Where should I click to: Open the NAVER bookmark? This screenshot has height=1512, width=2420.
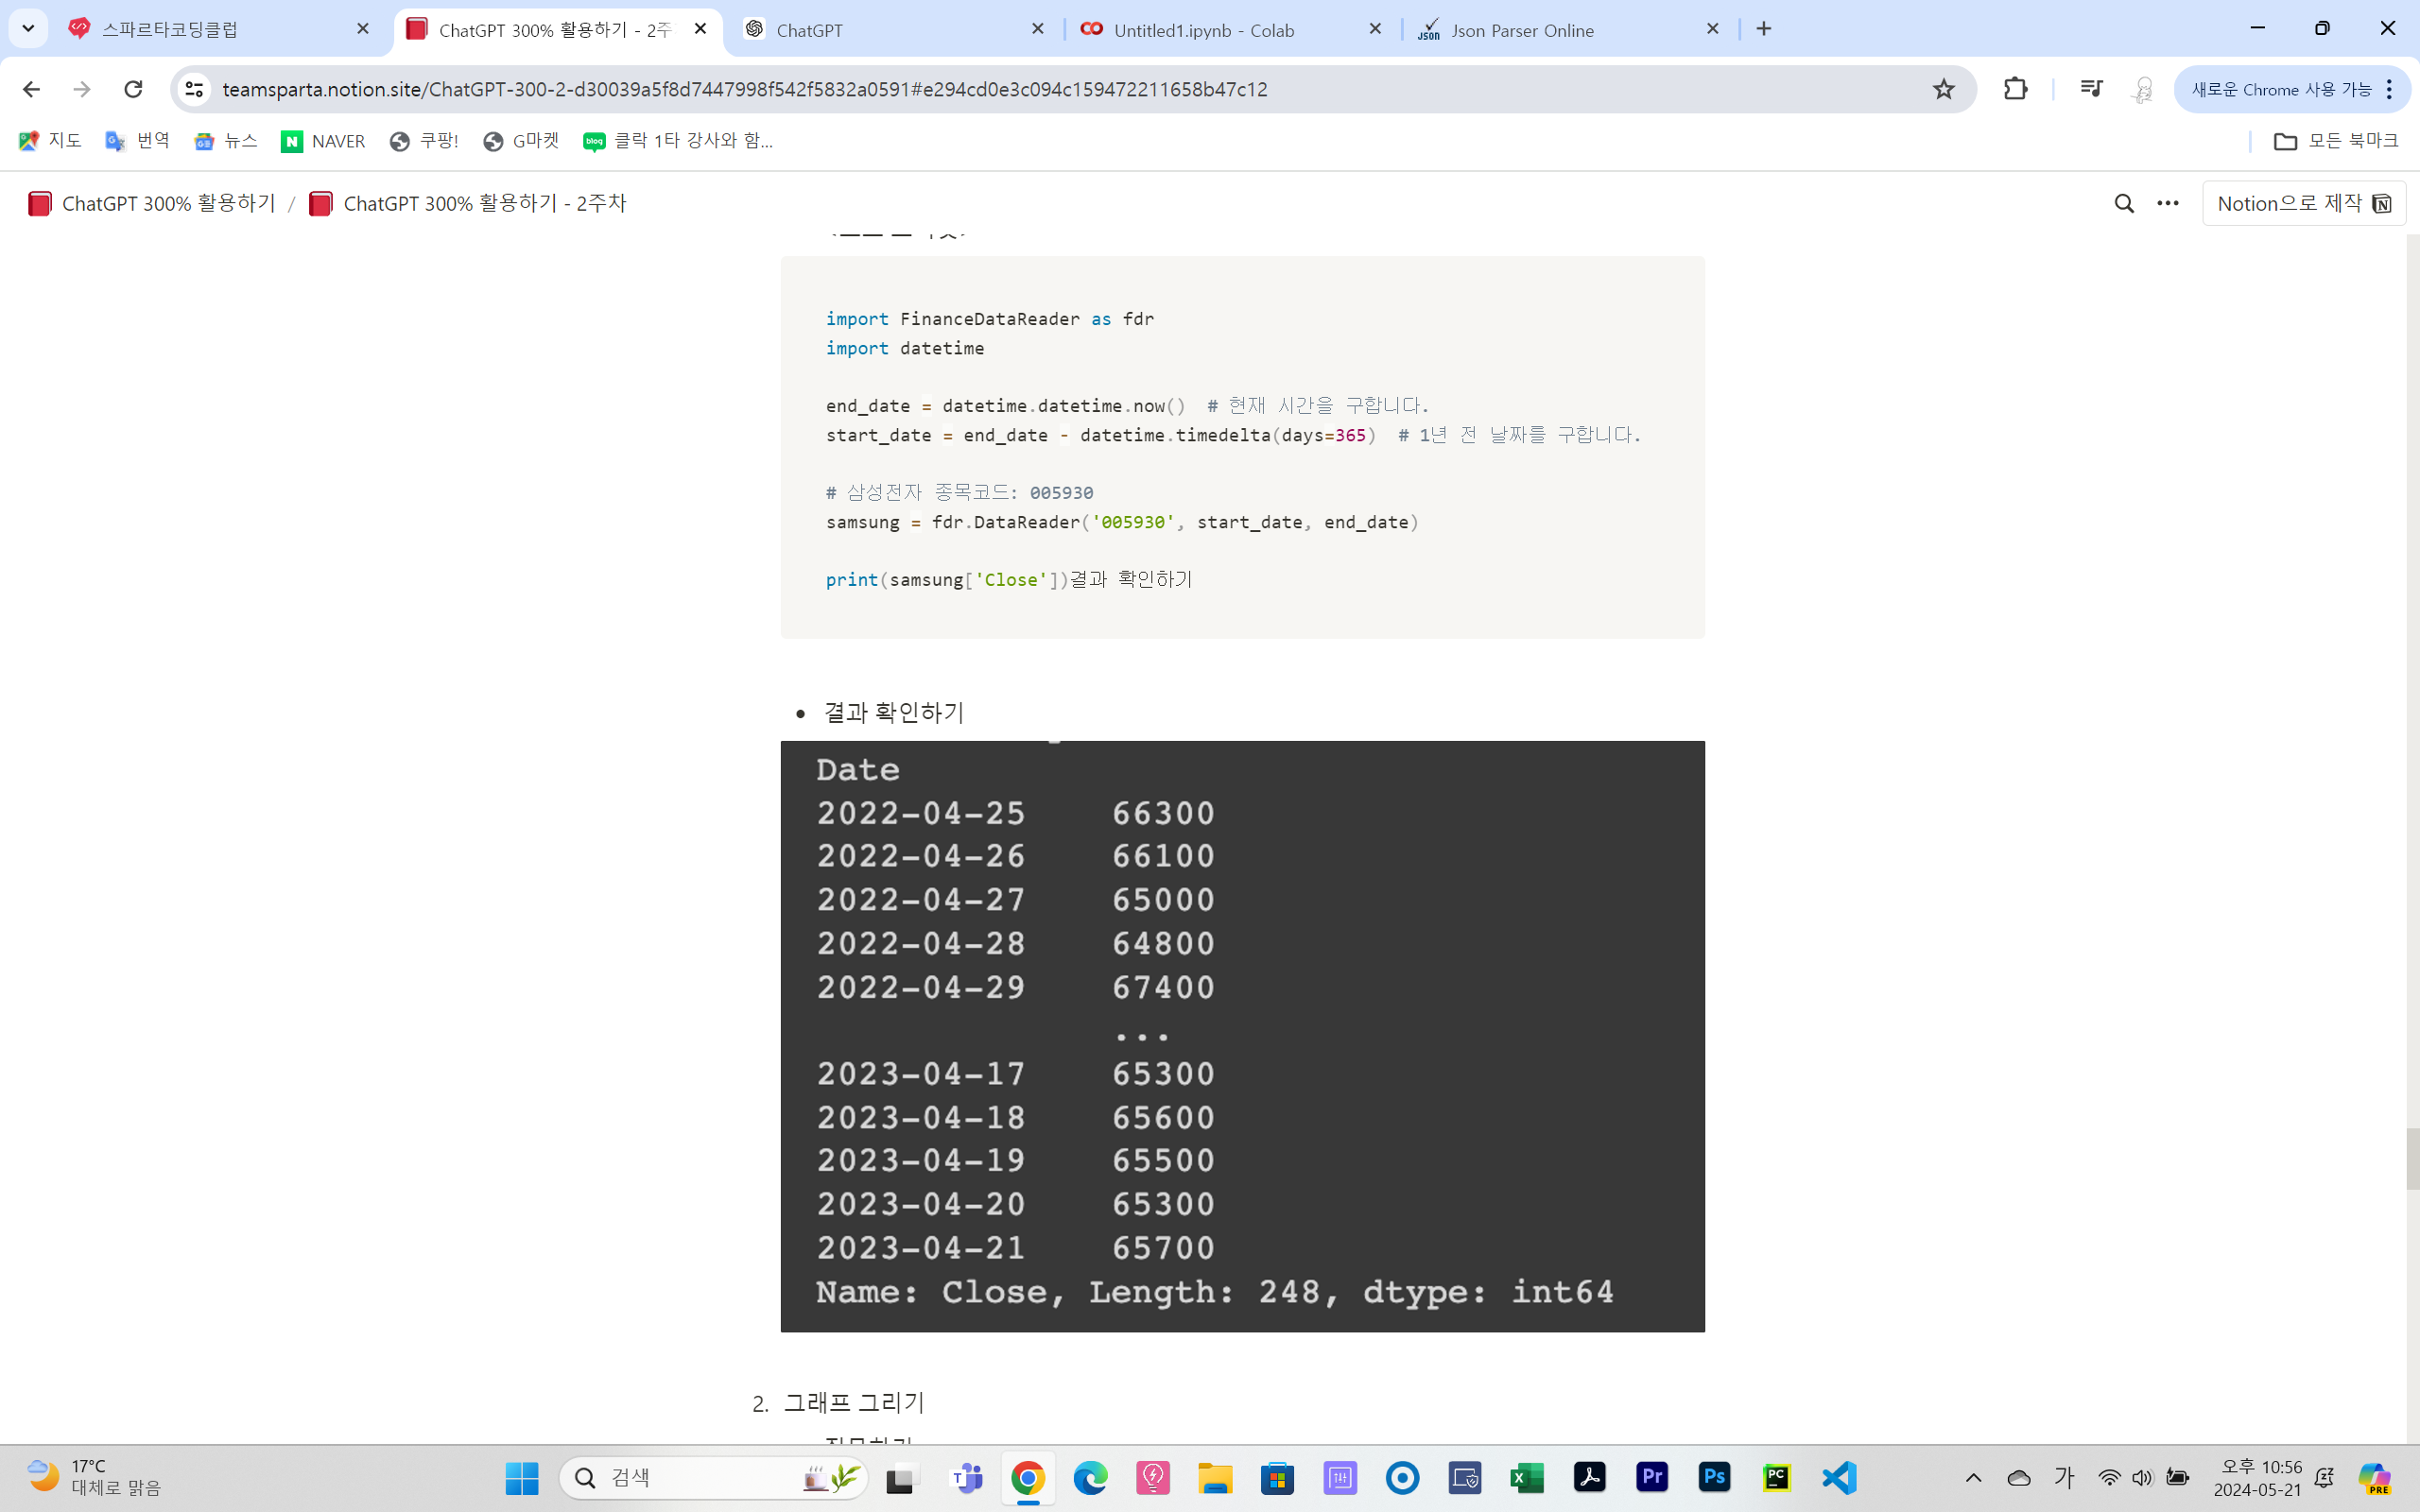(x=323, y=141)
